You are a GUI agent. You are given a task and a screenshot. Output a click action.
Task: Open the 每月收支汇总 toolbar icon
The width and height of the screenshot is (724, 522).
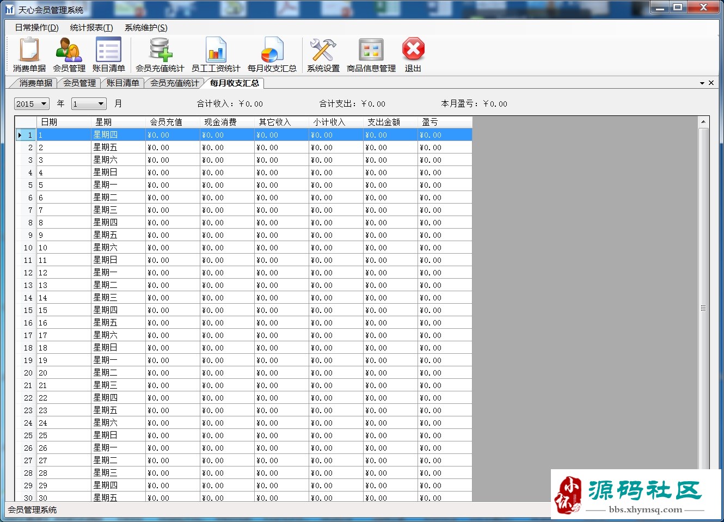point(272,55)
